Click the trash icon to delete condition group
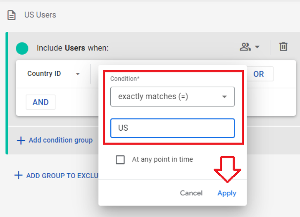 283,47
